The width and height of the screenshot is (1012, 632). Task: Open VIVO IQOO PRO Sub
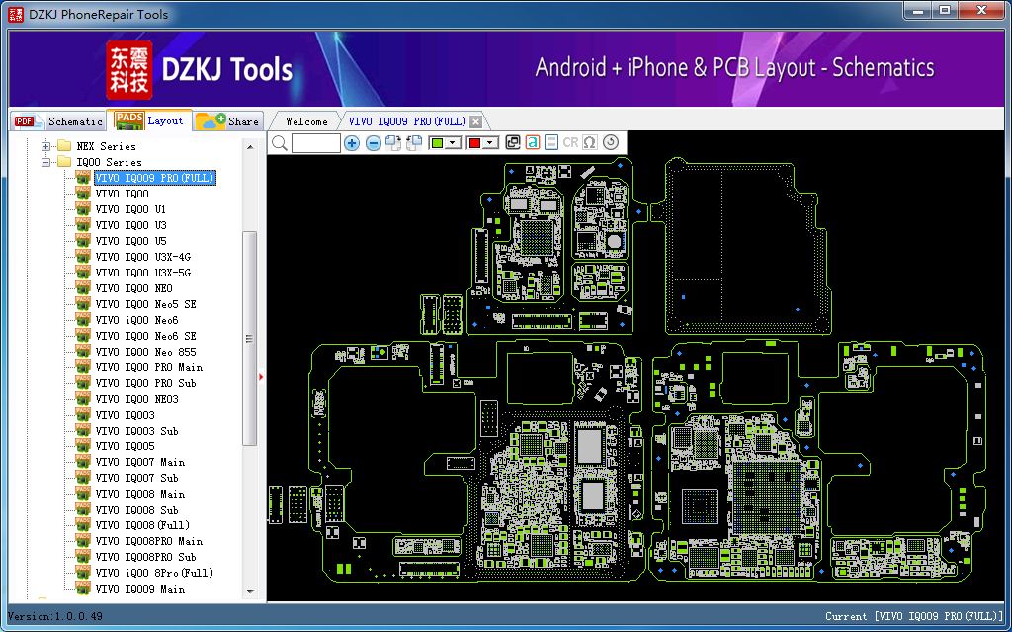[x=145, y=383]
